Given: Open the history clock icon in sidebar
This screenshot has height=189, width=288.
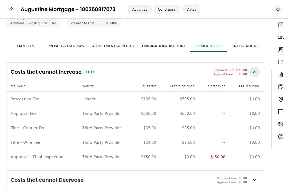Looking at the screenshot, I should [281, 124].
